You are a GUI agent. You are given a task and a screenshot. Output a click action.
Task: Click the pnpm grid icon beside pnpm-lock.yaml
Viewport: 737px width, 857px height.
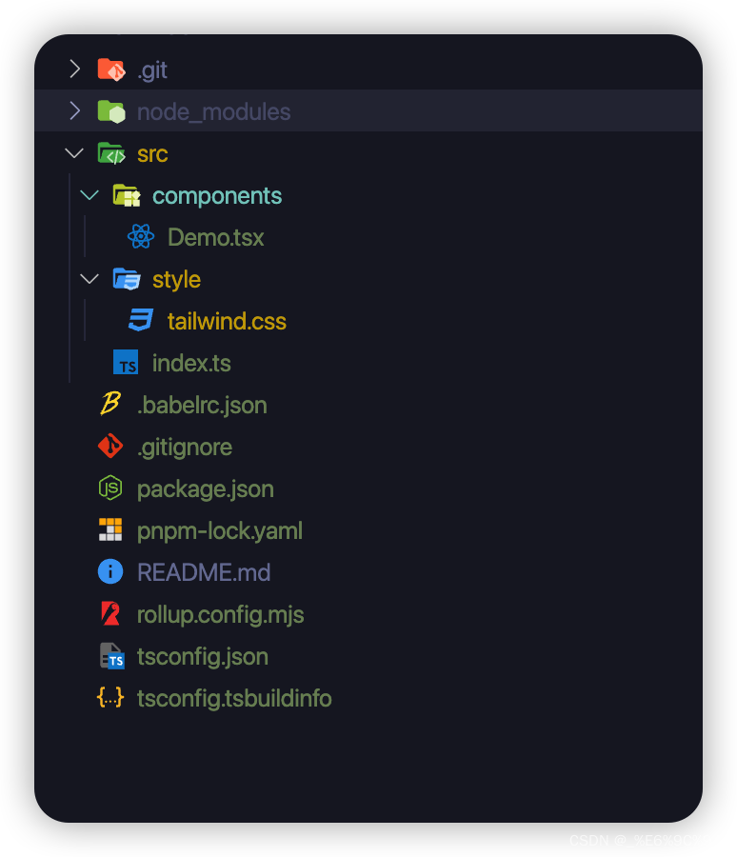pos(110,529)
